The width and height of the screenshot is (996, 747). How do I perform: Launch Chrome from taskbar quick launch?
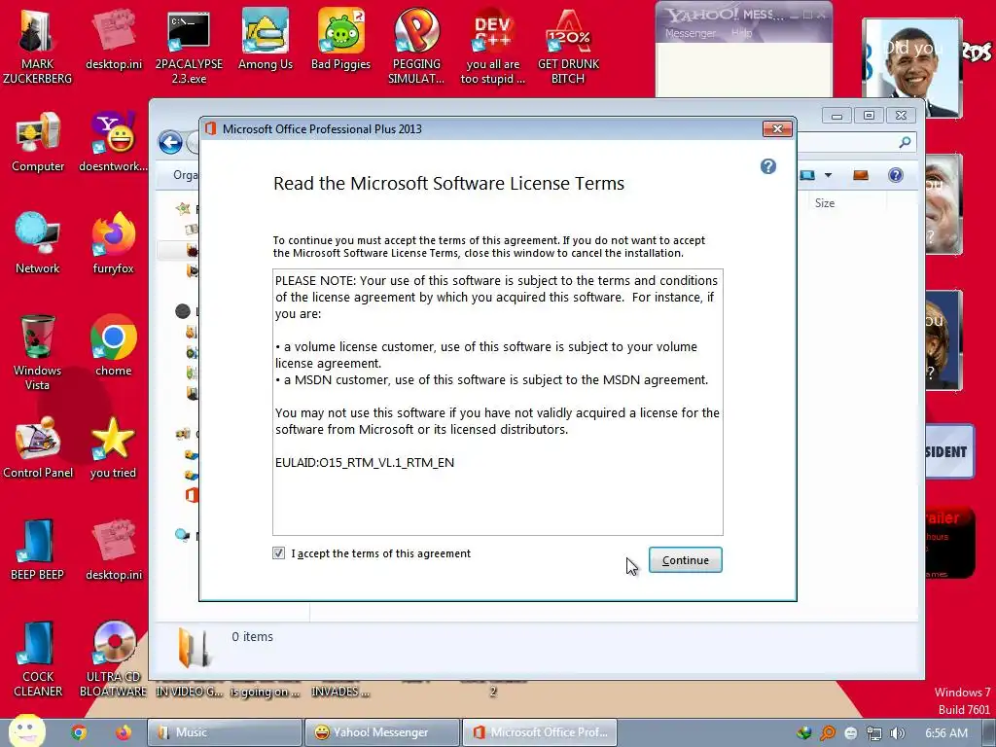click(x=79, y=732)
